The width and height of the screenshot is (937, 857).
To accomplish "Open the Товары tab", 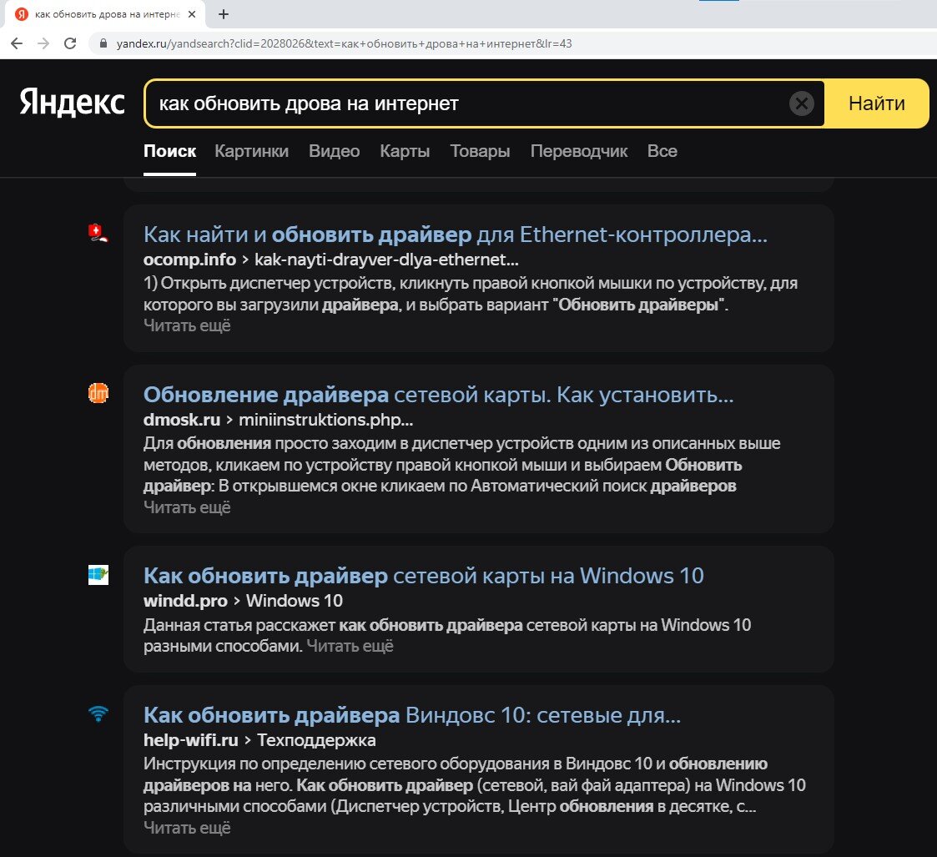I will [x=480, y=151].
